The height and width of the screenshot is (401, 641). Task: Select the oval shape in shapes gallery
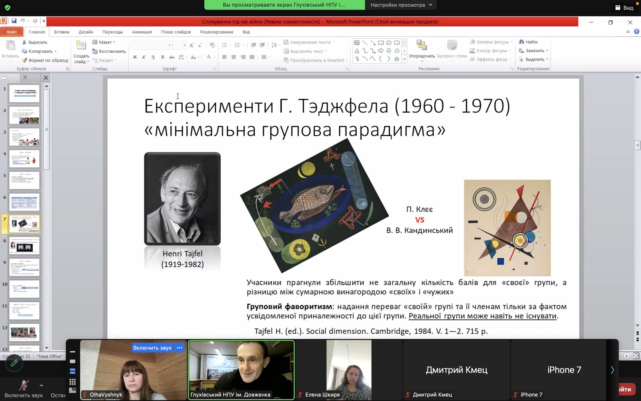pos(389,43)
